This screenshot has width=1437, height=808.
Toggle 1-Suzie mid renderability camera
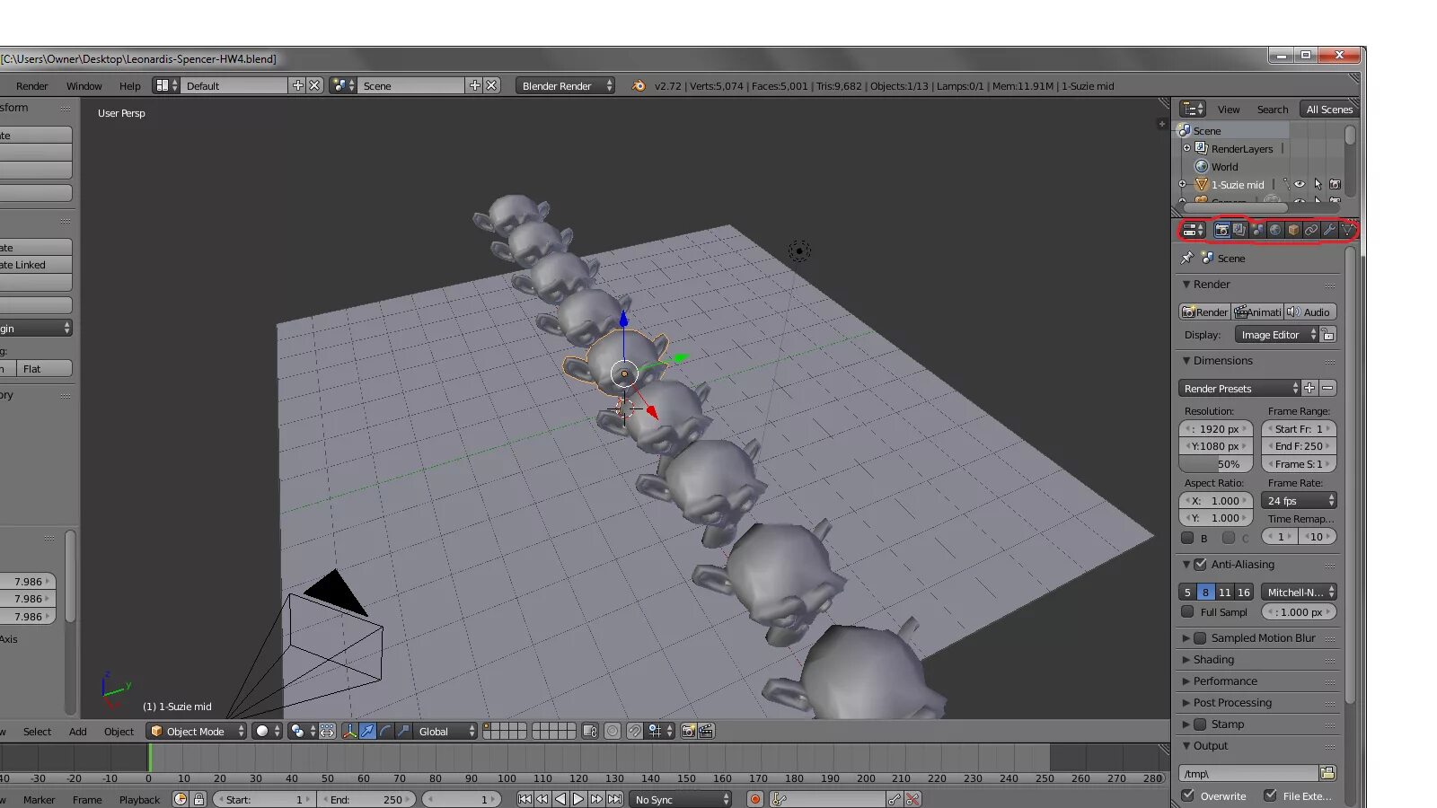point(1335,185)
